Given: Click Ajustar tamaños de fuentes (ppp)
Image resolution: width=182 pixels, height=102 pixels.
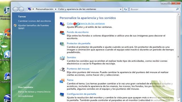Looking at the screenshot, I should pos(34,27).
